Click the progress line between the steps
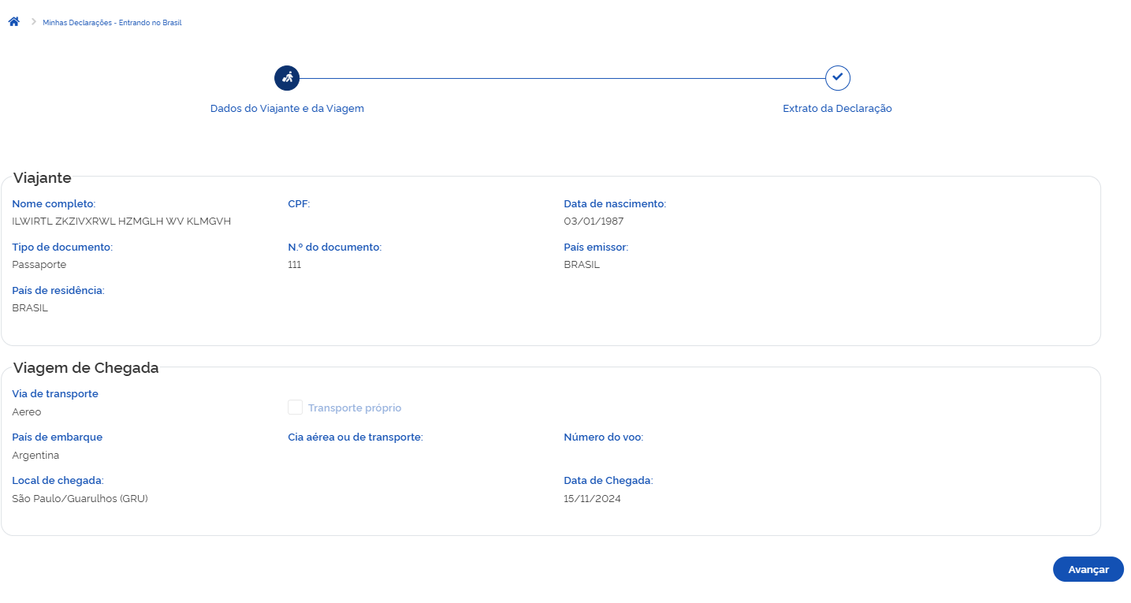This screenshot has height=603, width=1131. tap(561, 78)
